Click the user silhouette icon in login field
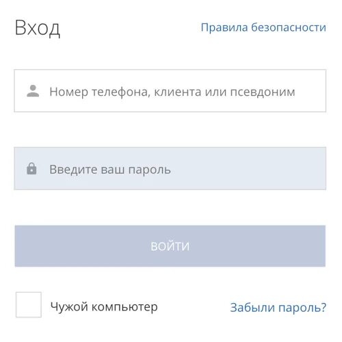 coord(33,91)
